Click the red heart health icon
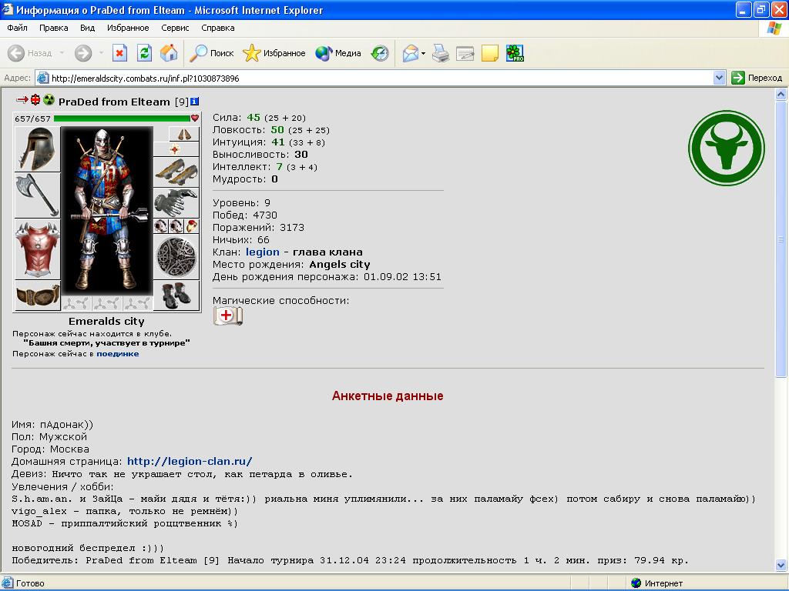Image resolution: width=789 pixels, height=591 pixels. point(195,118)
